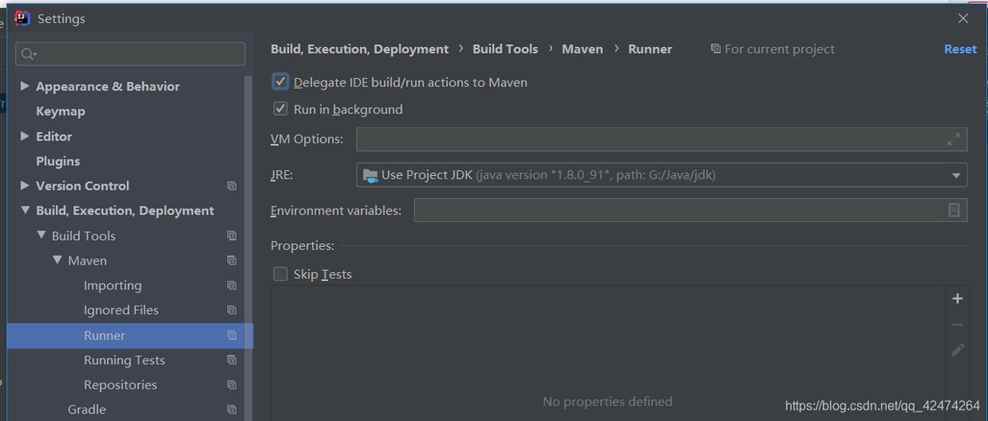Screen dimensions: 988x421
Task: Click into the VM Options text field
Action: (x=650, y=140)
